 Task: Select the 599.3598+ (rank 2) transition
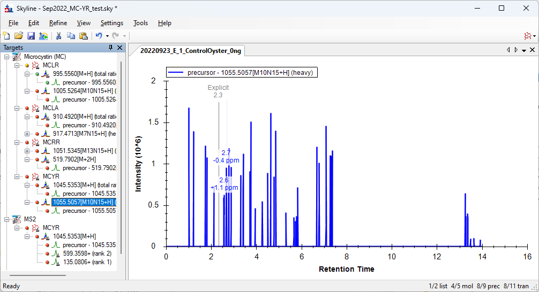[x=82, y=253]
